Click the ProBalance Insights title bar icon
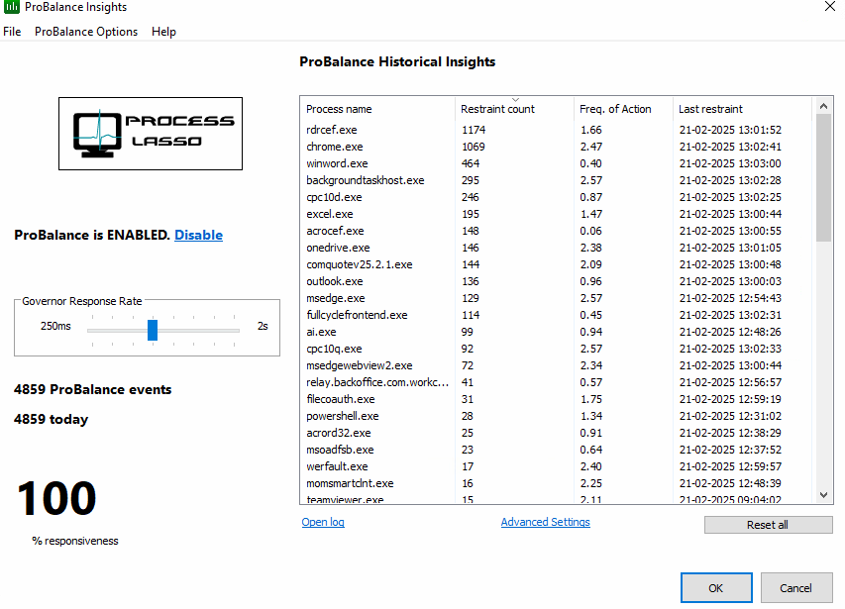 11,7
